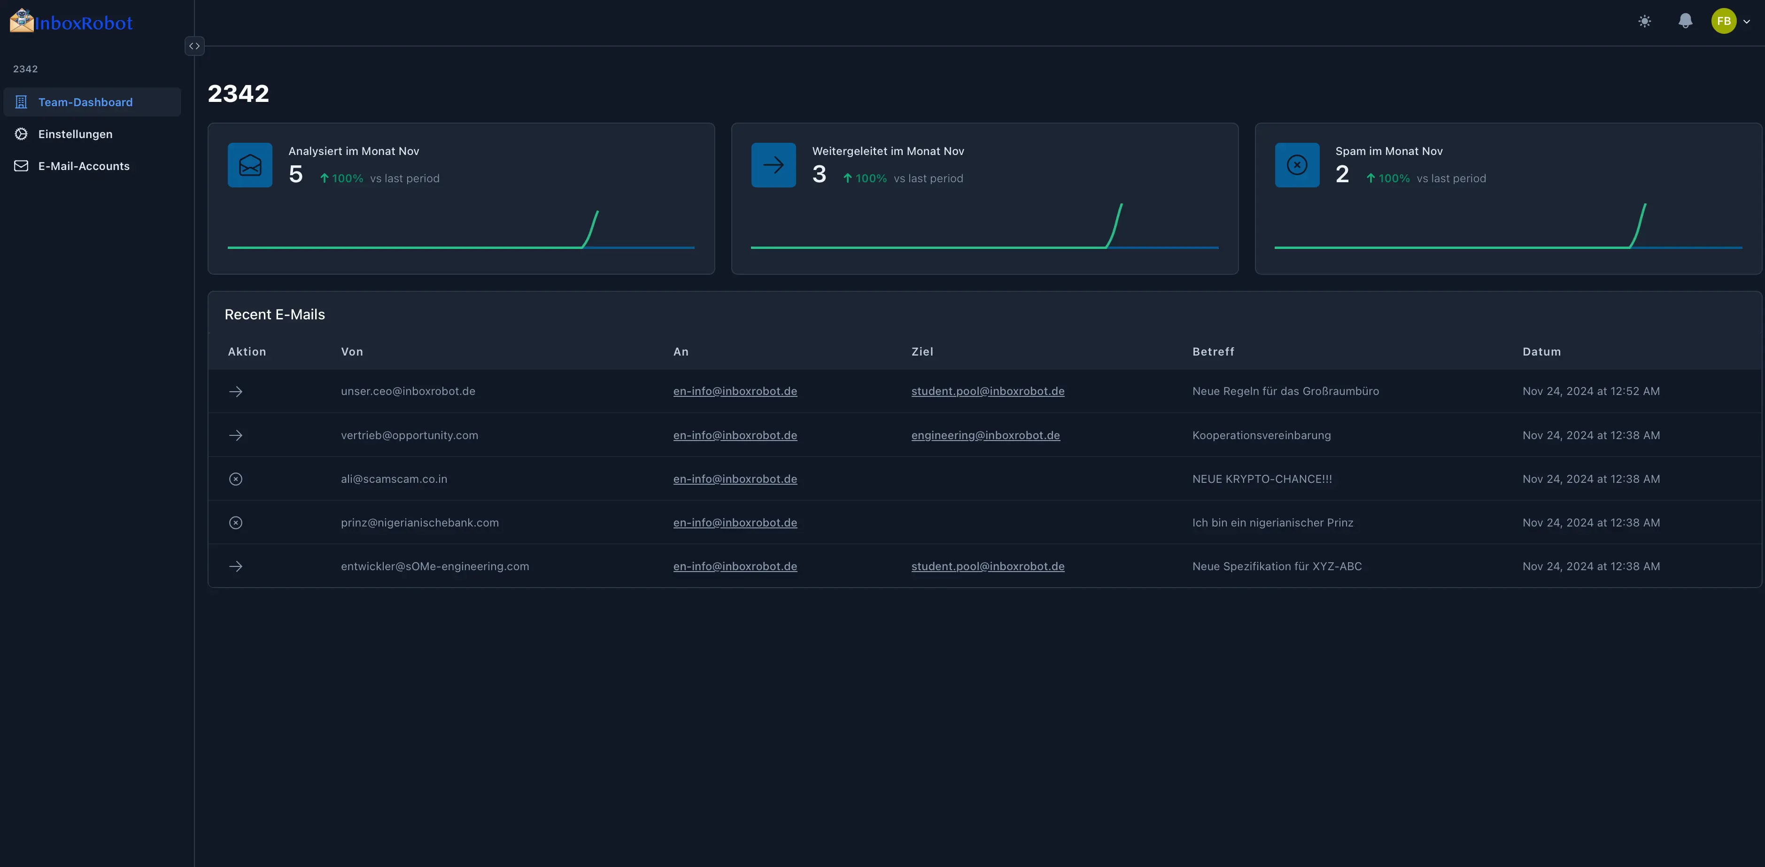Collapse the sidebar with the arrows toggle
The width and height of the screenshot is (1765, 867).
(x=194, y=46)
